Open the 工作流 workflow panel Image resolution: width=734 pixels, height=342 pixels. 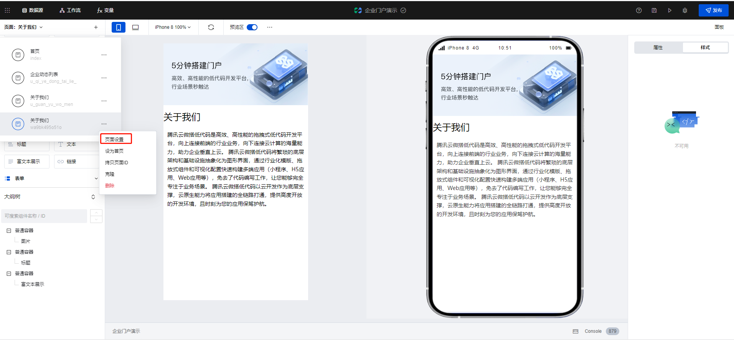pos(70,10)
